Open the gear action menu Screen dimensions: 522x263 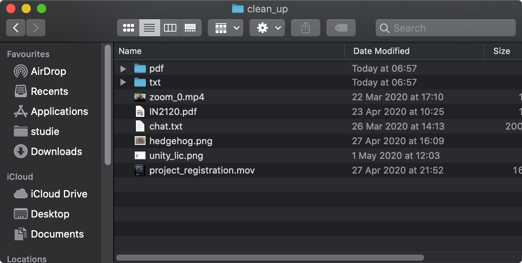point(267,28)
